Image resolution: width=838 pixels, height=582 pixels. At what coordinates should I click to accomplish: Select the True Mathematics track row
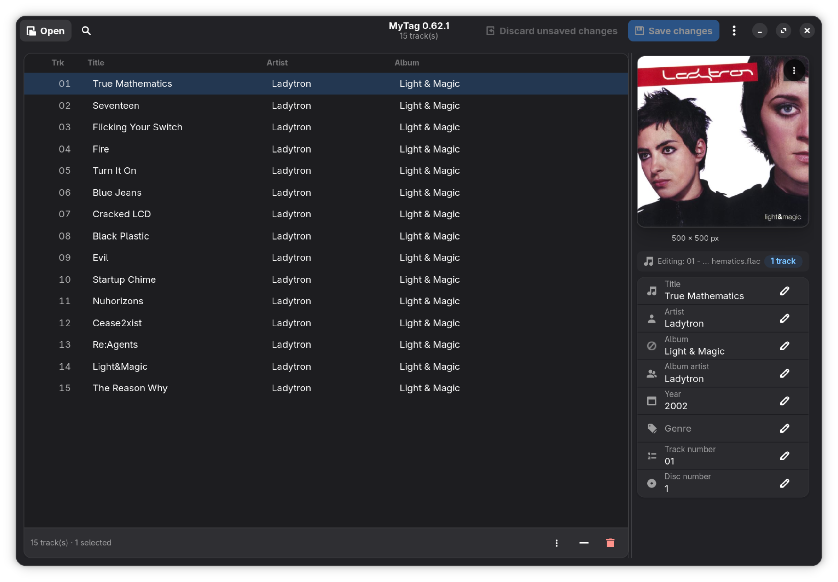coord(326,83)
